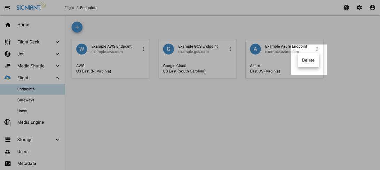380x170 pixels.
Task: Open the help question mark icon
Action: click(346, 8)
